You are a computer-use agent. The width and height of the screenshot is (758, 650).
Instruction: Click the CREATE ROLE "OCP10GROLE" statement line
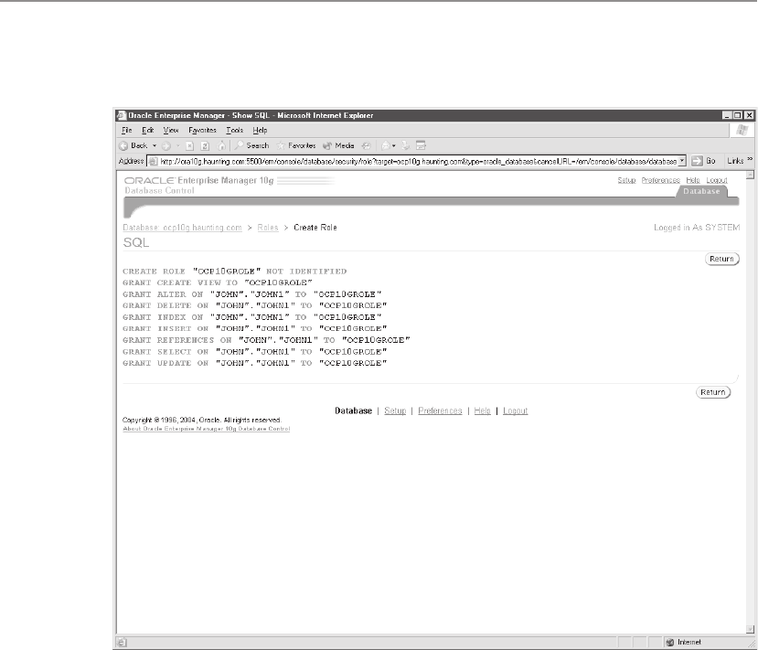235,272
